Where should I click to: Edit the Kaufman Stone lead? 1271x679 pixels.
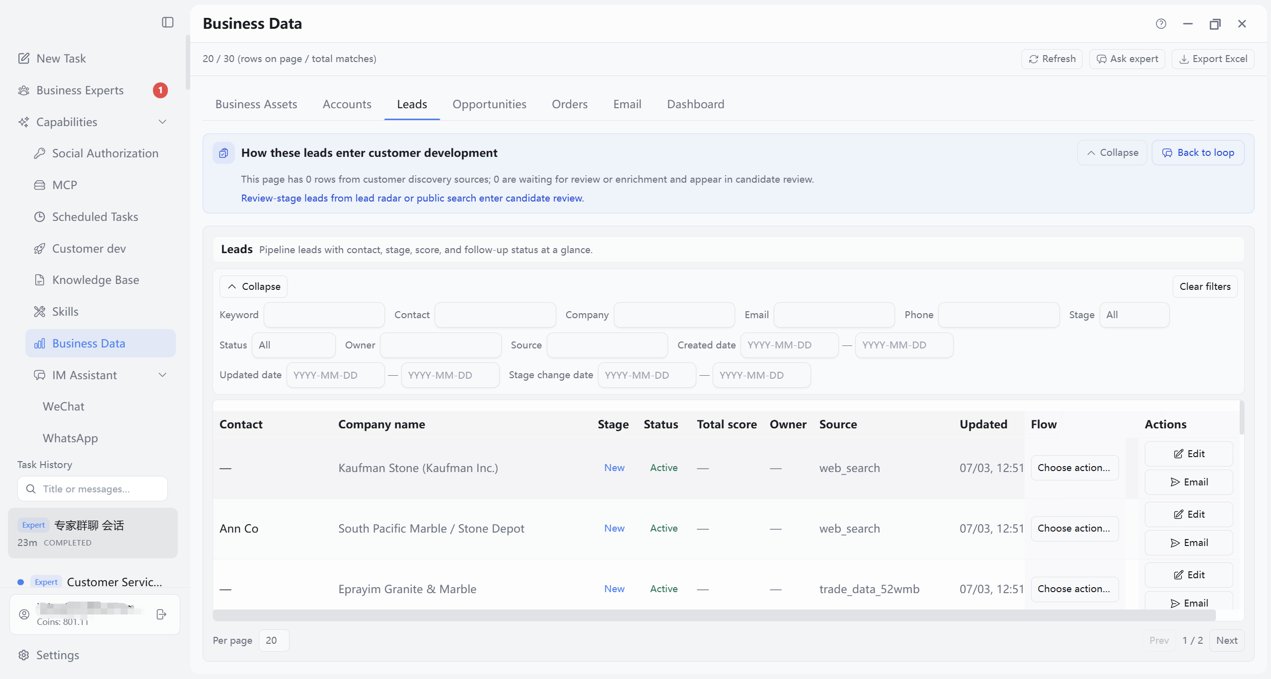click(1189, 454)
